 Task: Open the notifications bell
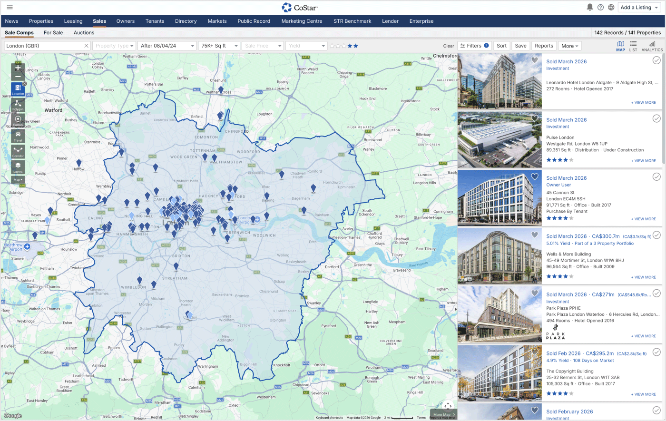(590, 7)
